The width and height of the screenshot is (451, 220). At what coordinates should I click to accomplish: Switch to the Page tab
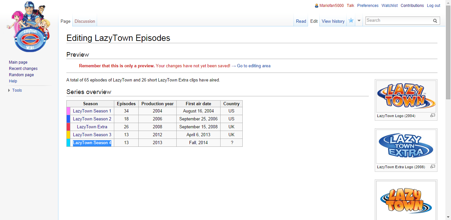(x=65, y=21)
